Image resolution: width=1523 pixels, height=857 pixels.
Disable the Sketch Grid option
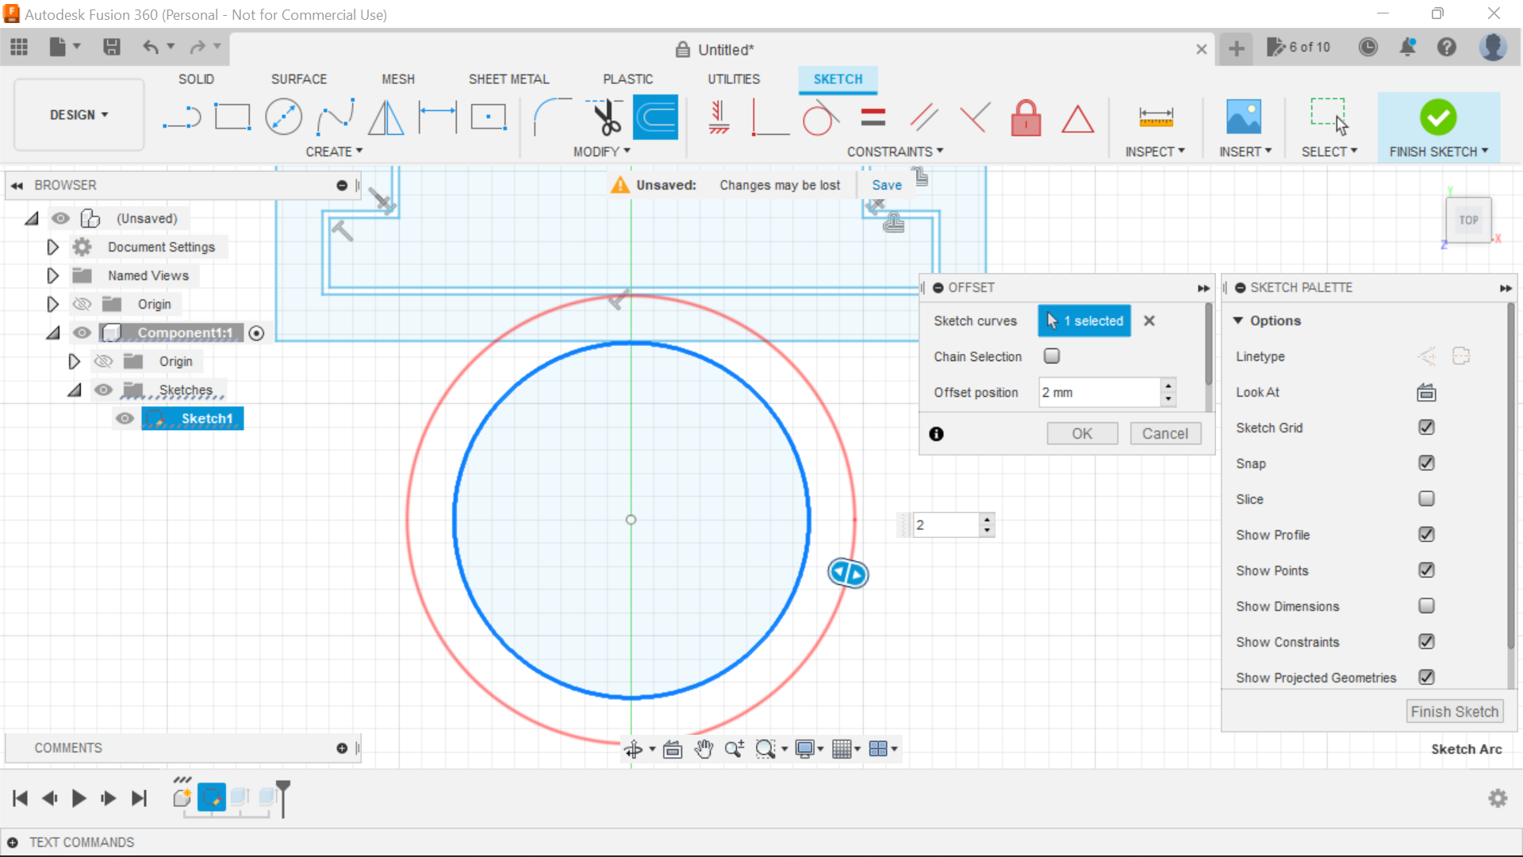tap(1427, 427)
